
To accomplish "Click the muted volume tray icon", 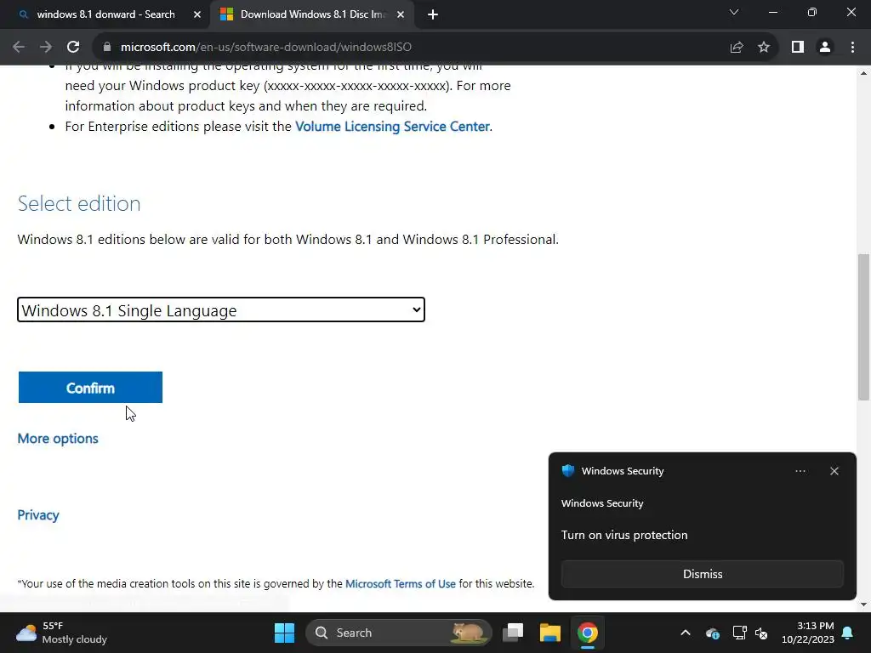I will point(761,633).
